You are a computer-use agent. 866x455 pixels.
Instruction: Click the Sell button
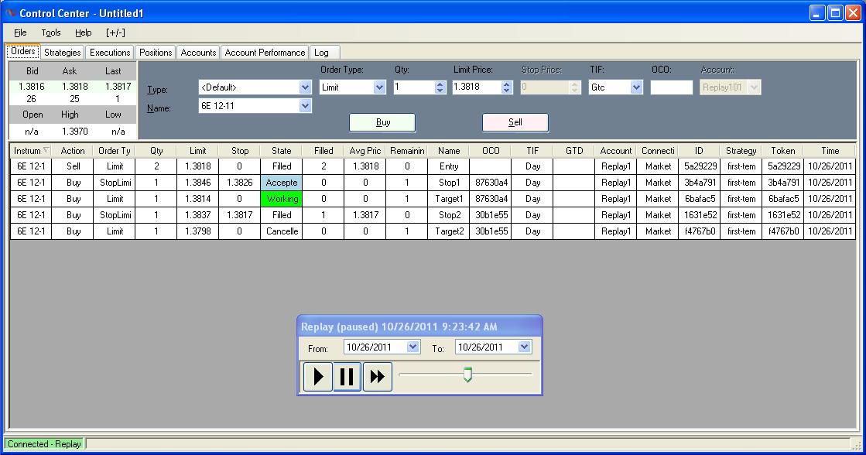[515, 122]
